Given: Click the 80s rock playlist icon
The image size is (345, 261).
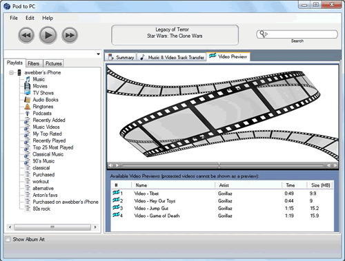Looking at the screenshot, I should [x=28, y=209].
